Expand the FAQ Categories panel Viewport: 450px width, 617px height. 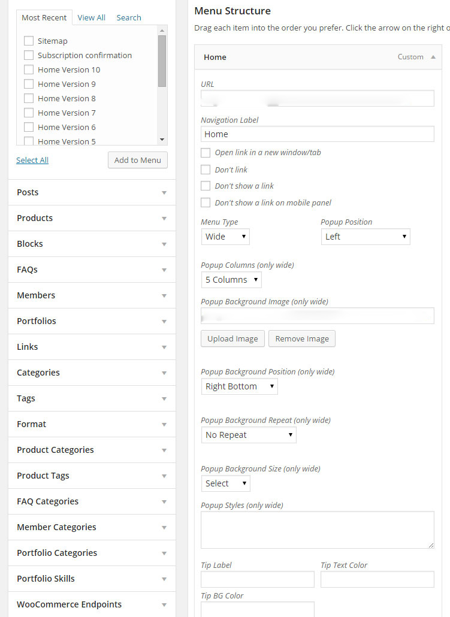point(92,502)
